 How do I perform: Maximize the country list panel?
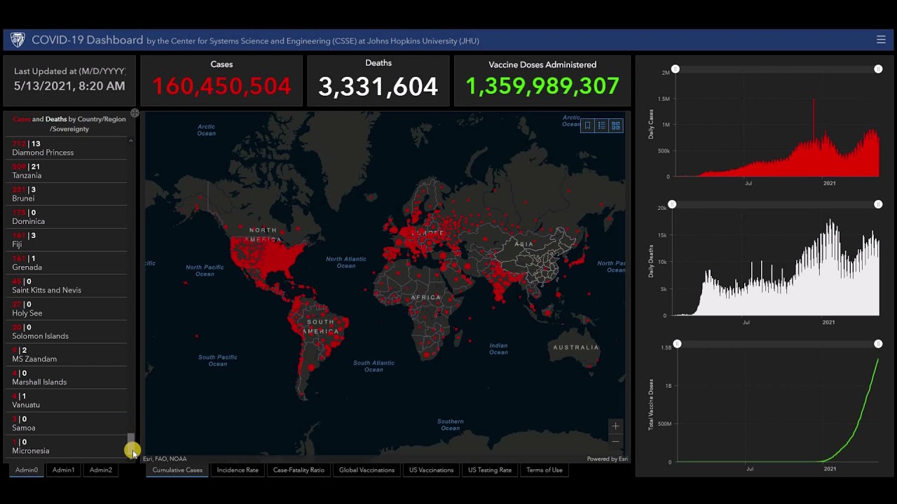pyautogui.click(x=135, y=113)
